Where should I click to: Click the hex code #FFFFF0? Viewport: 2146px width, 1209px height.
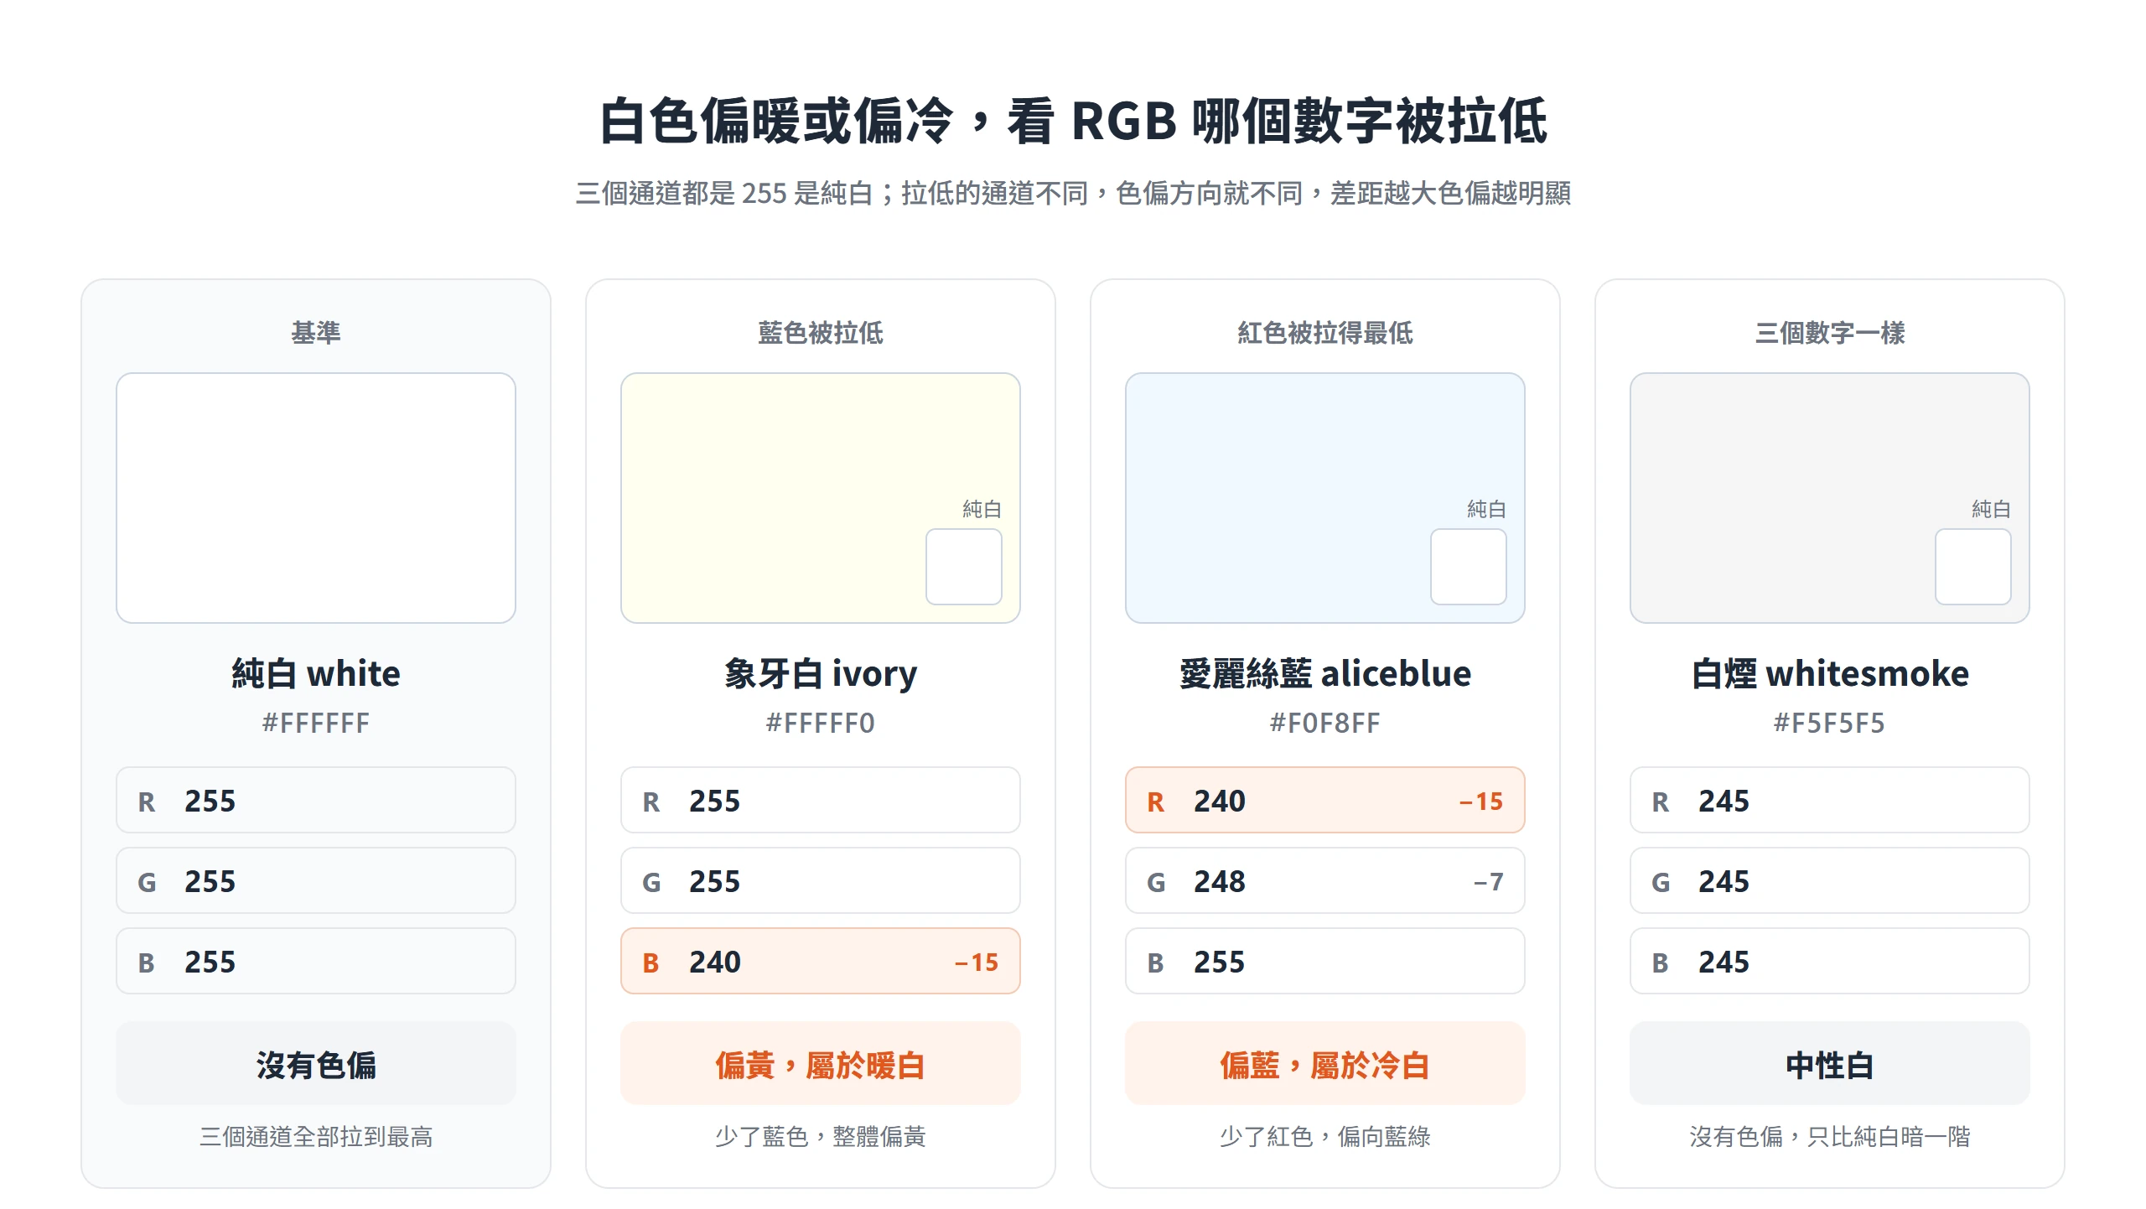821,723
